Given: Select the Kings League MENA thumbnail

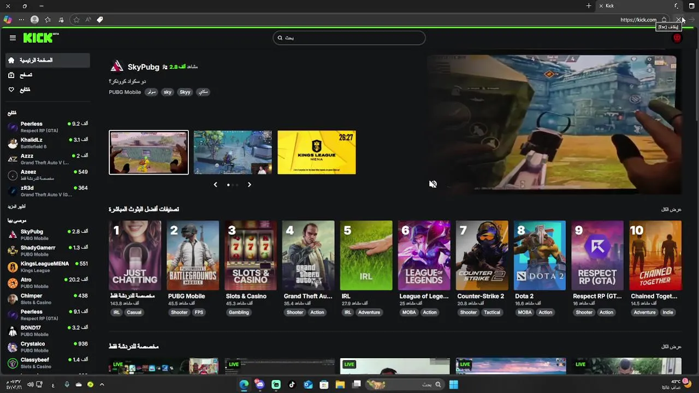Looking at the screenshot, I should (317, 152).
